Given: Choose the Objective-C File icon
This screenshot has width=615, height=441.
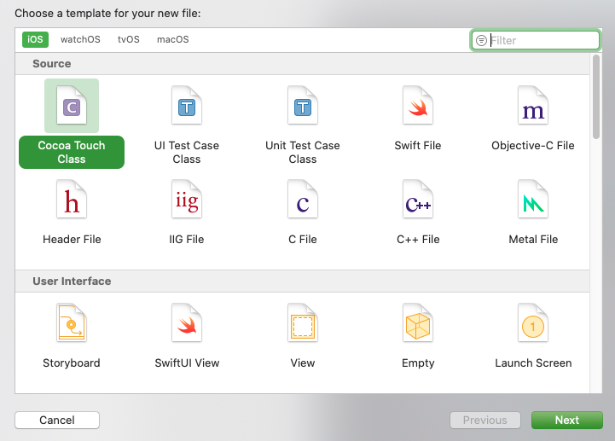Looking at the screenshot, I should [x=533, y=105].
